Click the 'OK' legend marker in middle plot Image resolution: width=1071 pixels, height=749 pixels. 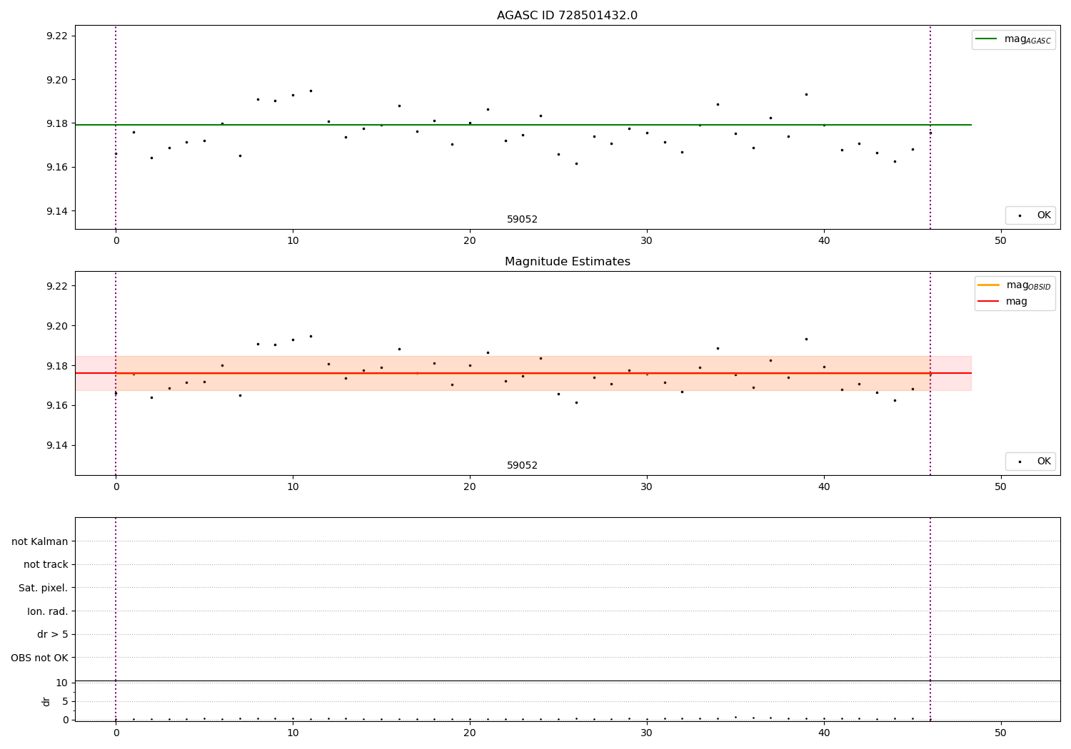[1019, 462]
